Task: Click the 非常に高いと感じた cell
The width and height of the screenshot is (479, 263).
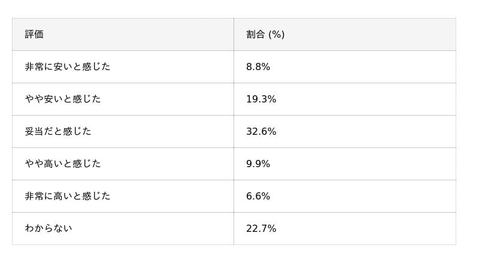Action: coord(68,197)
